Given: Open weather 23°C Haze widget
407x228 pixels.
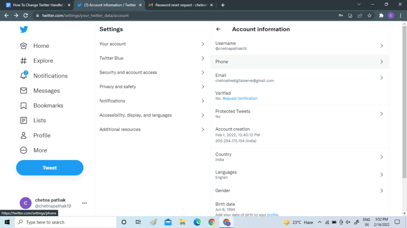Looking at the screenshot, I should pos(298,222).
